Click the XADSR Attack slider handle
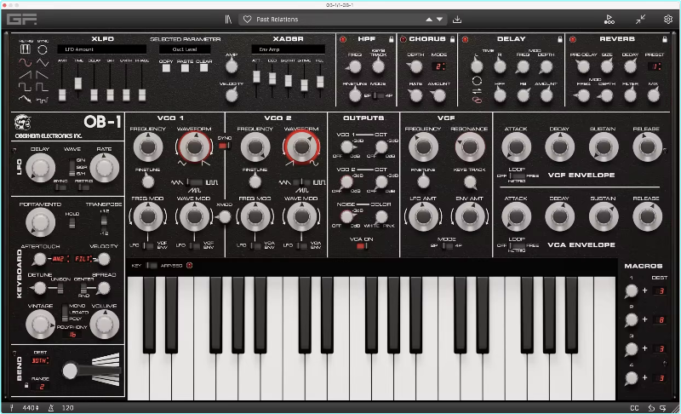The width and height of the screenshot is (681, 414). pos(256,77)
